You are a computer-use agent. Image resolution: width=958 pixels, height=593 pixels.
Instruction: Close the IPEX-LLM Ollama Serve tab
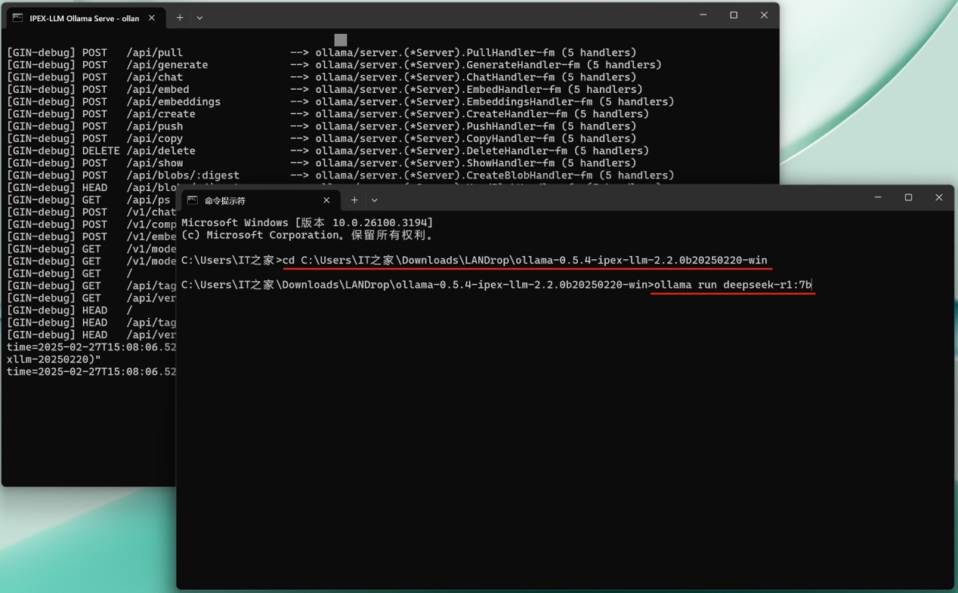click(152, 17)
